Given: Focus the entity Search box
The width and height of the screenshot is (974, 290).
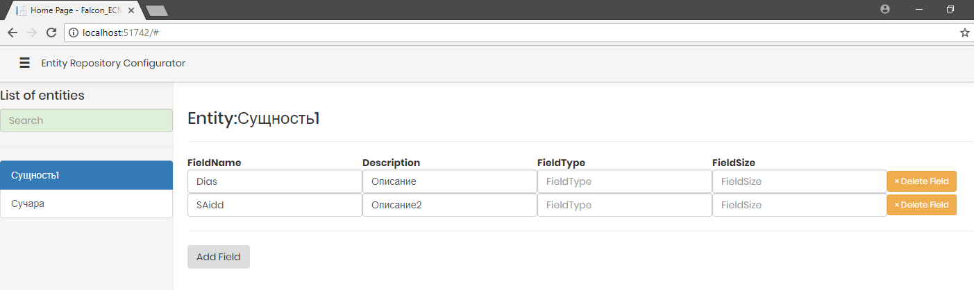Looking at the screenshot, I should point(86,120).
